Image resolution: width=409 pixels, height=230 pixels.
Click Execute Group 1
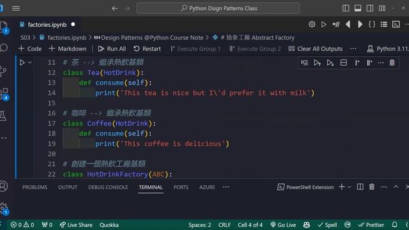point(196,49)
